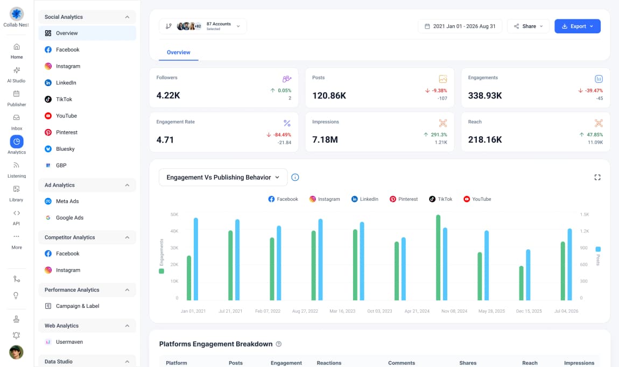Open the Share dropdown
The width and height of the screenshot is (619, 367).
pos(528,26)
